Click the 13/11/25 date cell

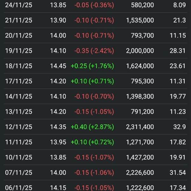click(18, 112)
